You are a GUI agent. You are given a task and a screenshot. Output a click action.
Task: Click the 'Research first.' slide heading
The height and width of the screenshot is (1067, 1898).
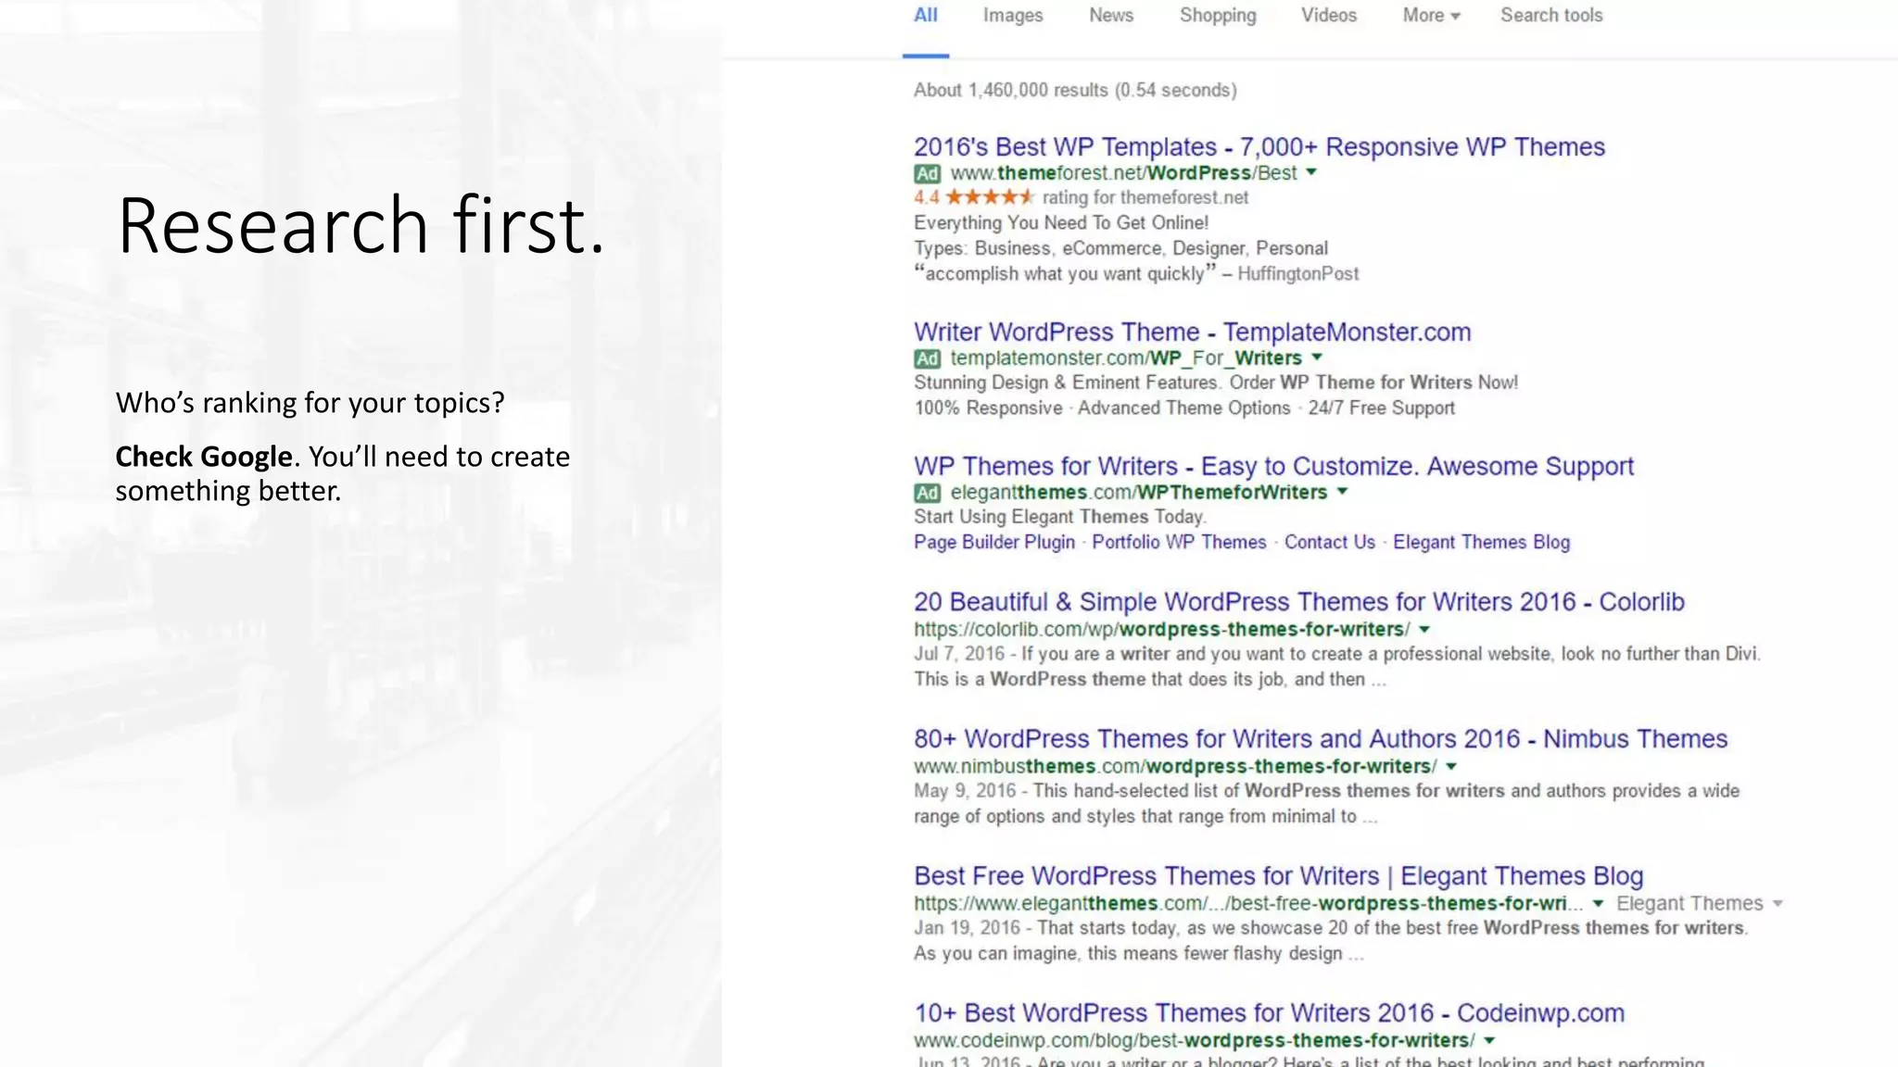click(361, 225)
